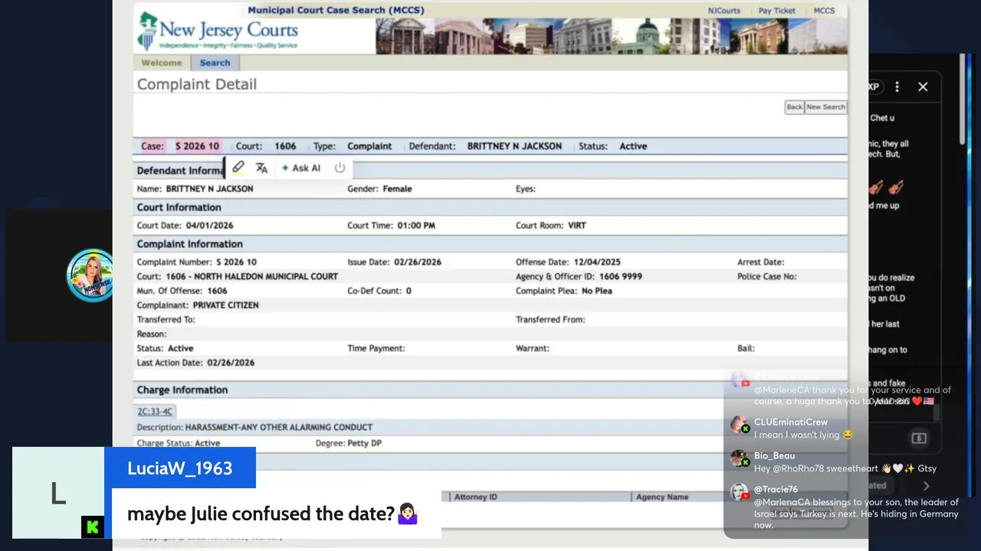The image size is (981, 551).
Task: Click @Tracie76's avatar in chat
Action: point(739,492)
